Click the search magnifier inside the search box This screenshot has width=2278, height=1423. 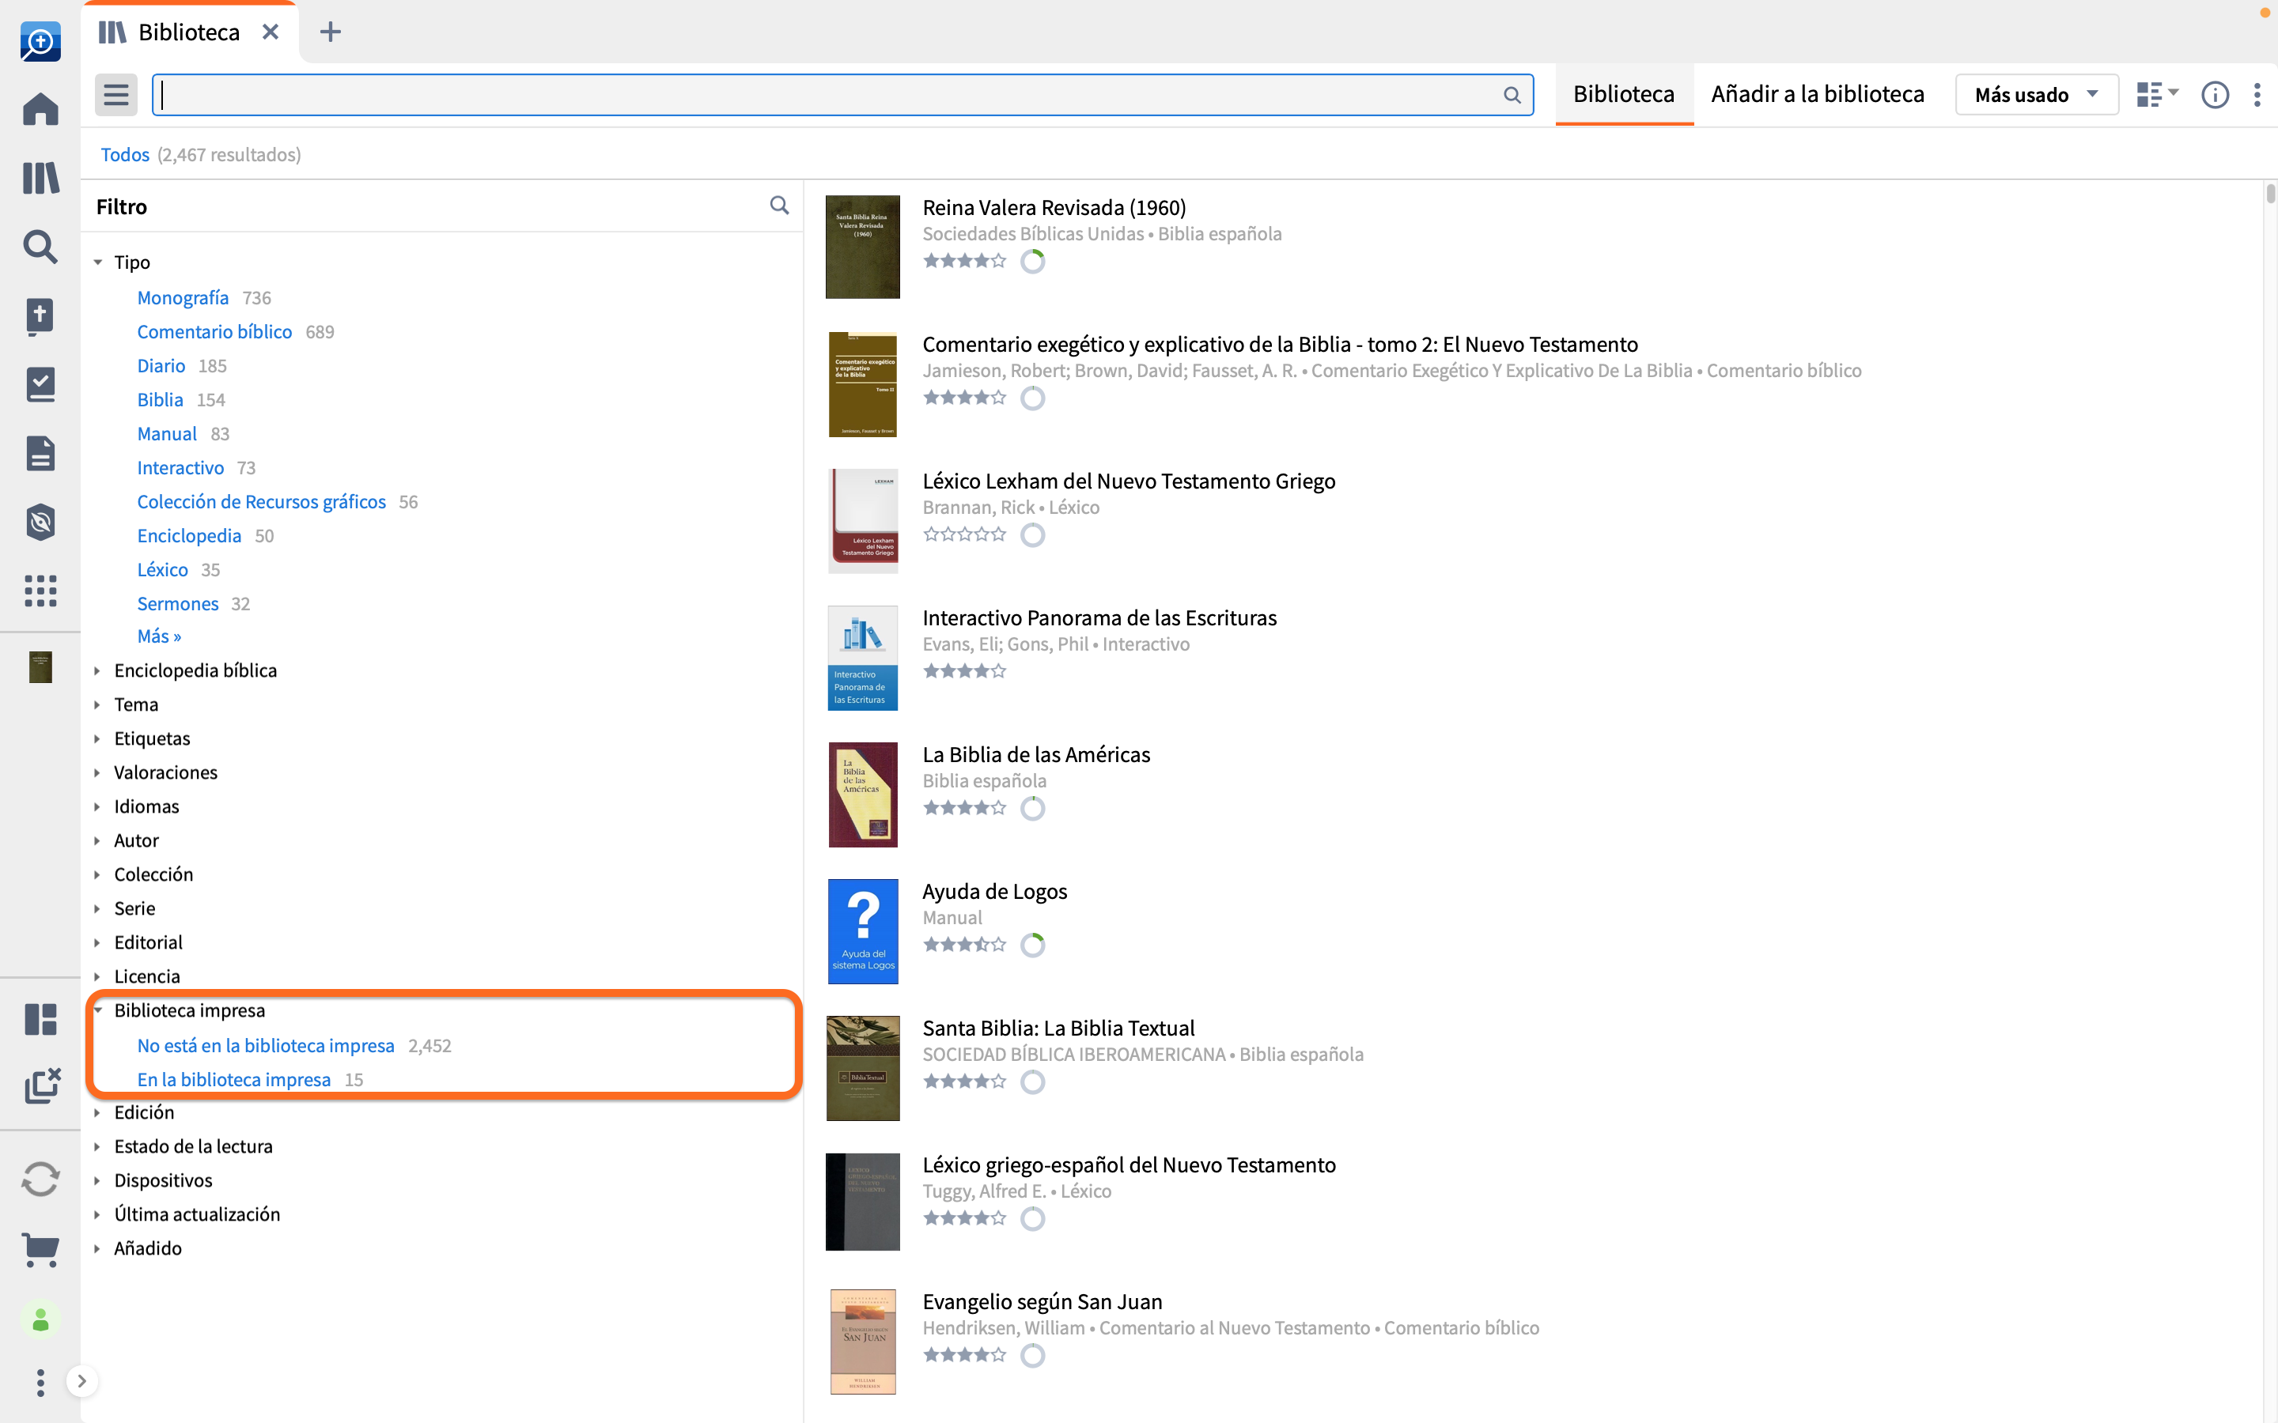point(1512,95)
